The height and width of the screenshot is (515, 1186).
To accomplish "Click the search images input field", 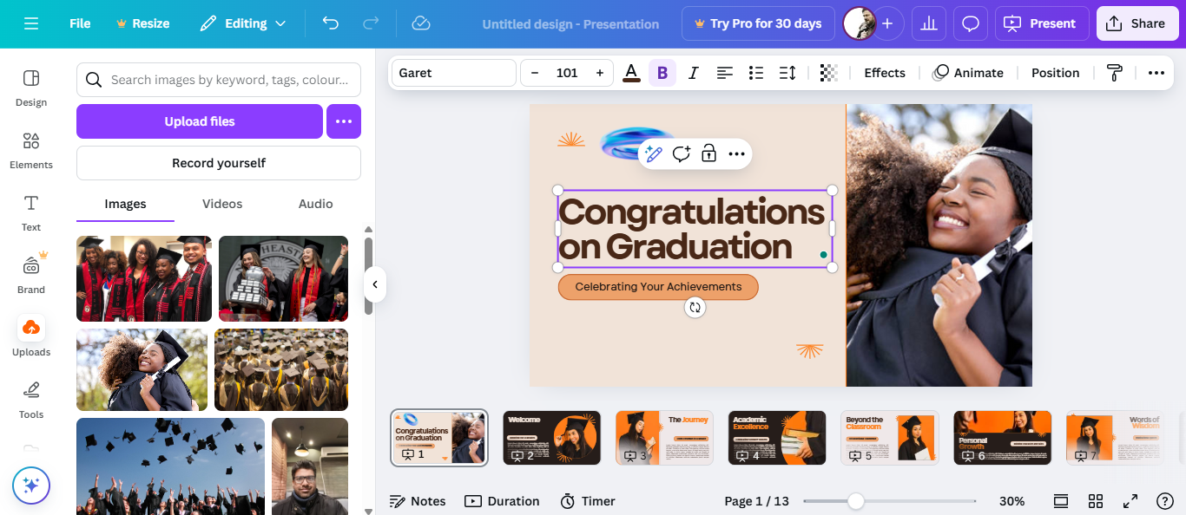I will coord(219,80).
